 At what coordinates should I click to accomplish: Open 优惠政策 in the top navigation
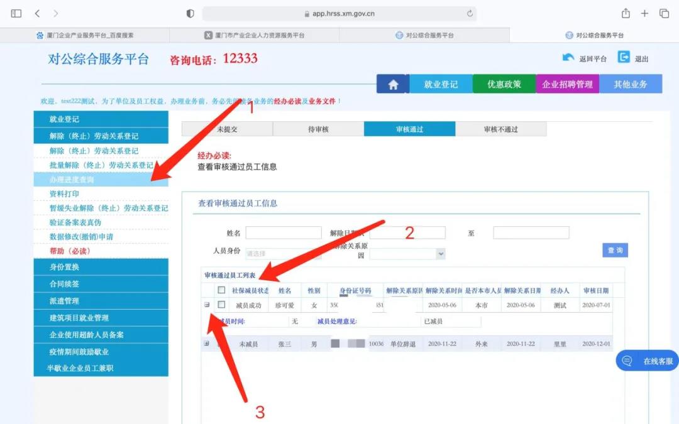pos(504,84)
